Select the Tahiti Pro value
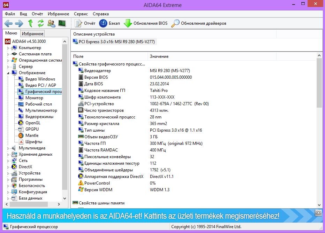The image size is (325, 233). coord(159,91)
